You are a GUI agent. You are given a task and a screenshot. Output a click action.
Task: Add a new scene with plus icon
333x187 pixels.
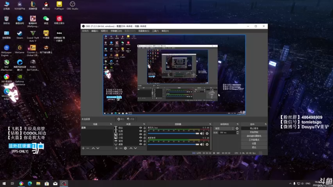(x=83, y=148)
